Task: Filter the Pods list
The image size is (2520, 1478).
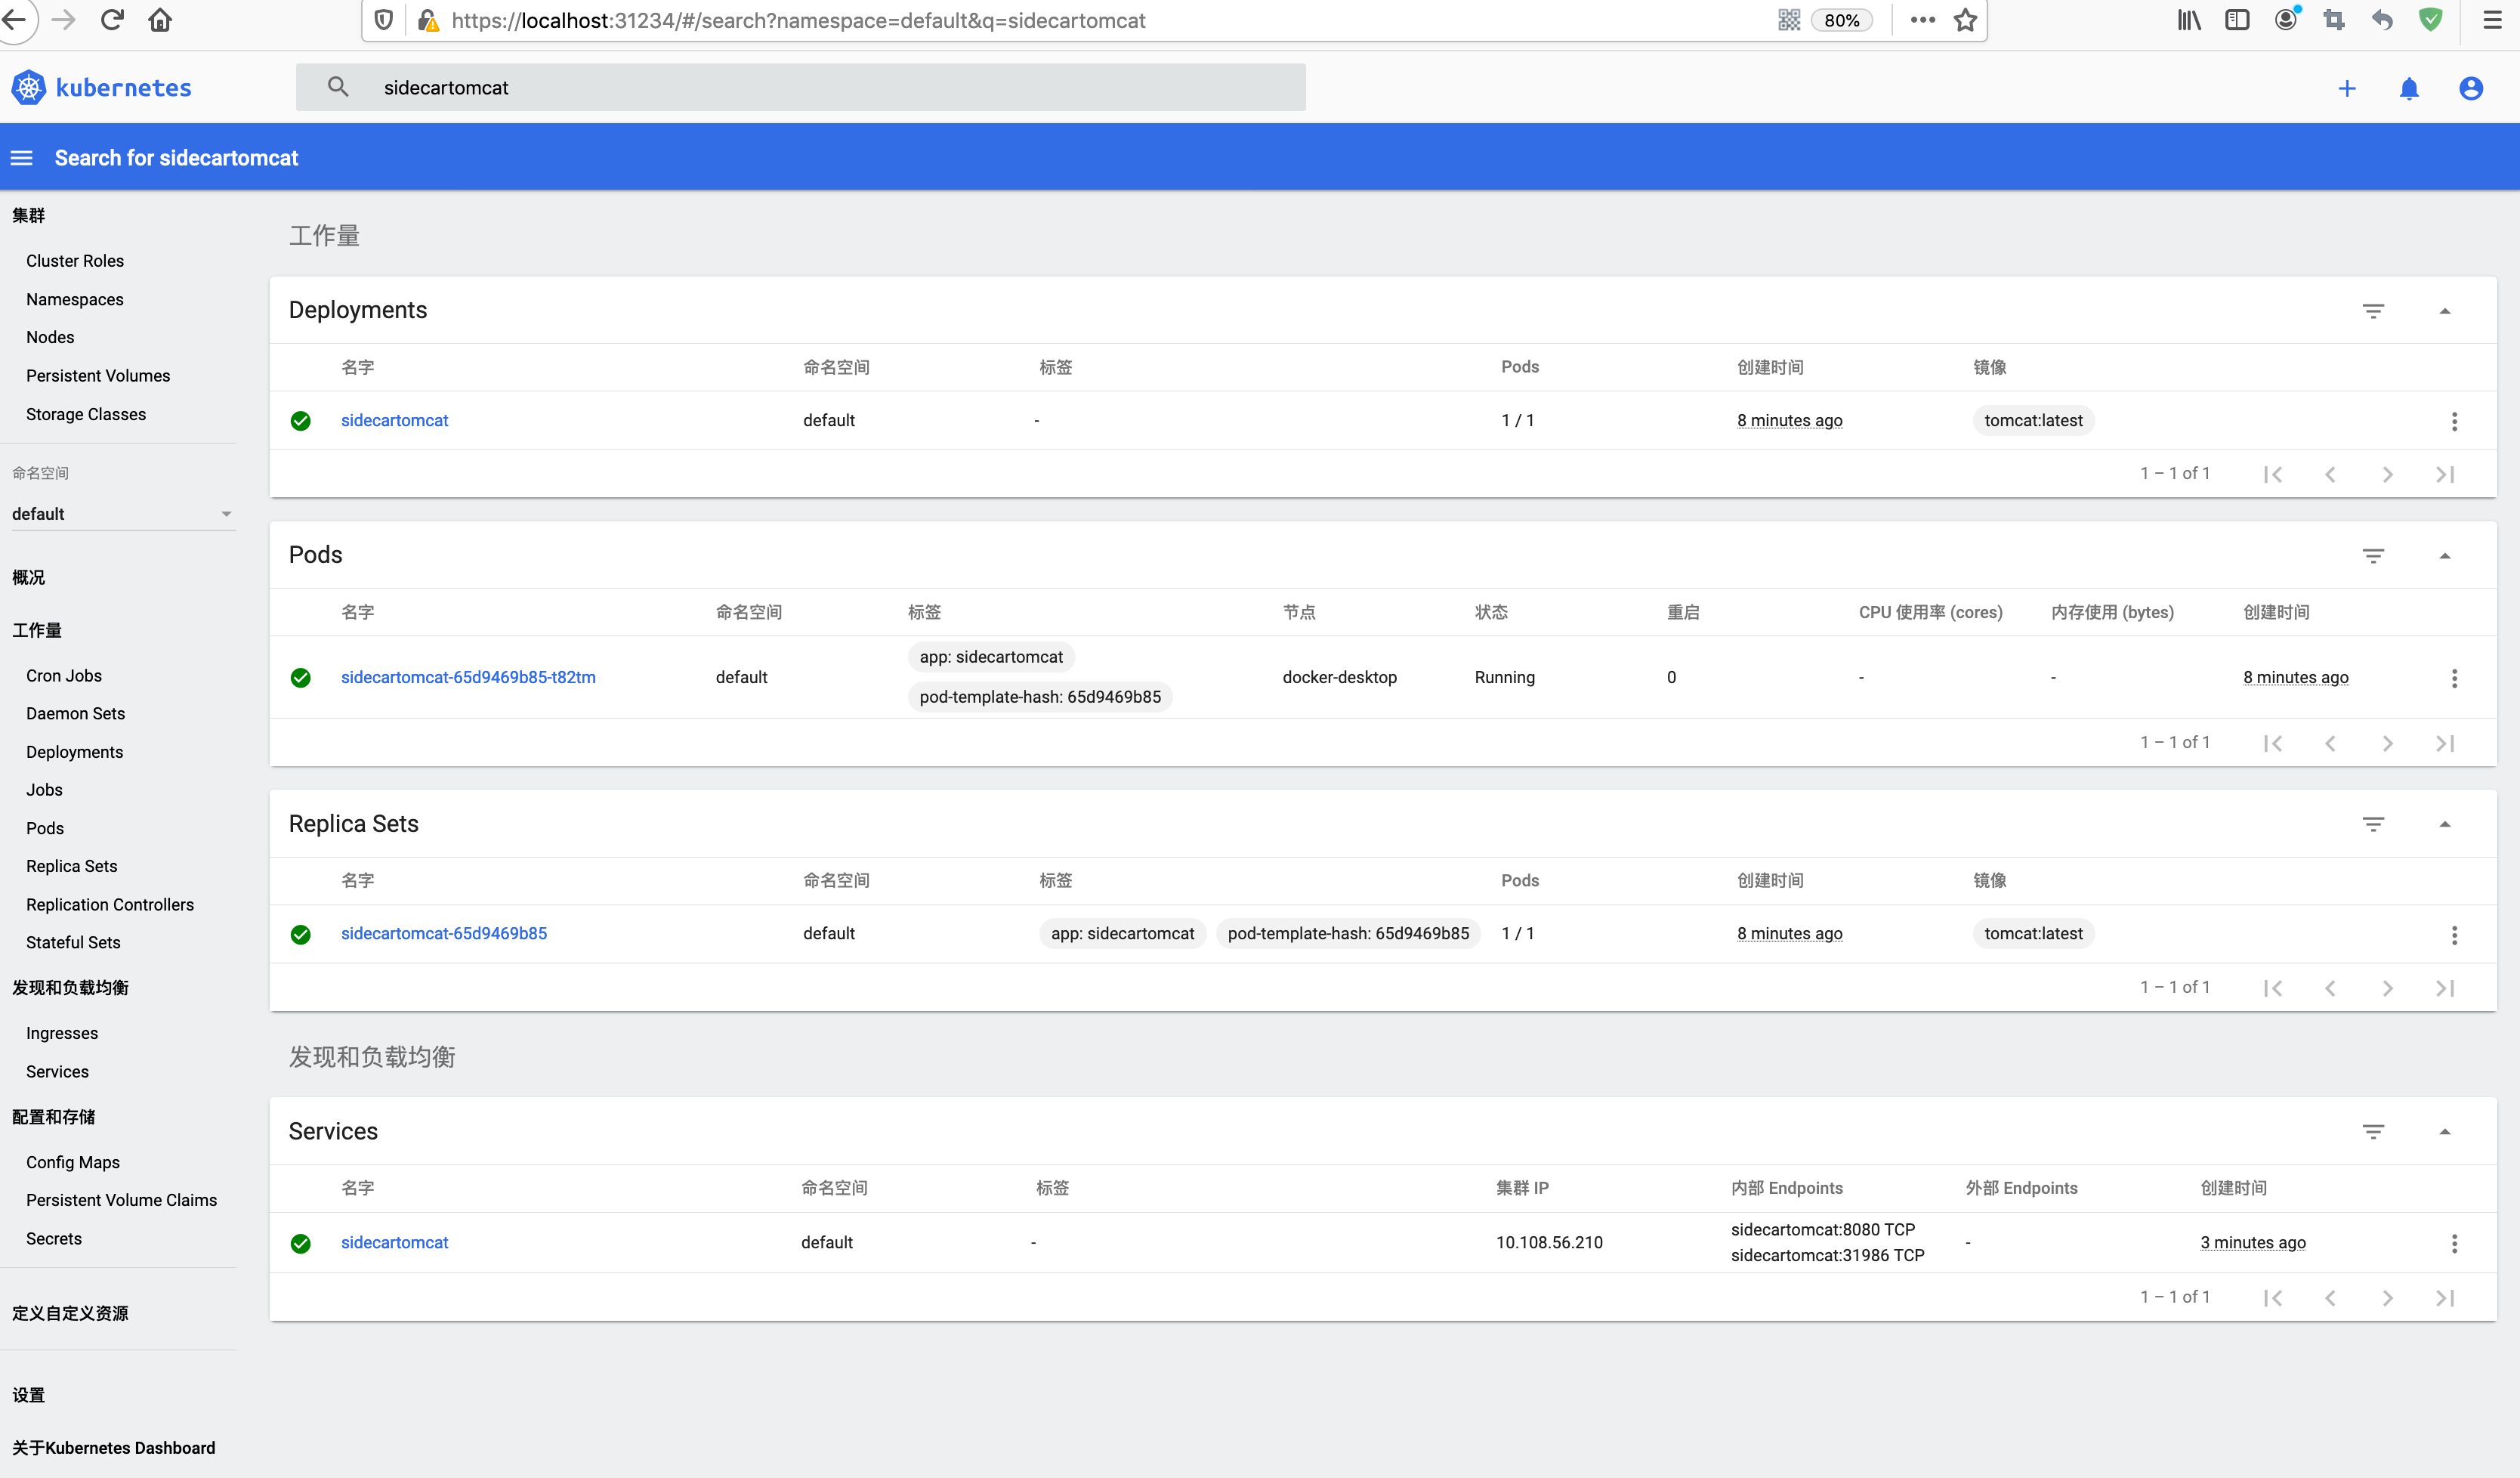Action: 2375,556
